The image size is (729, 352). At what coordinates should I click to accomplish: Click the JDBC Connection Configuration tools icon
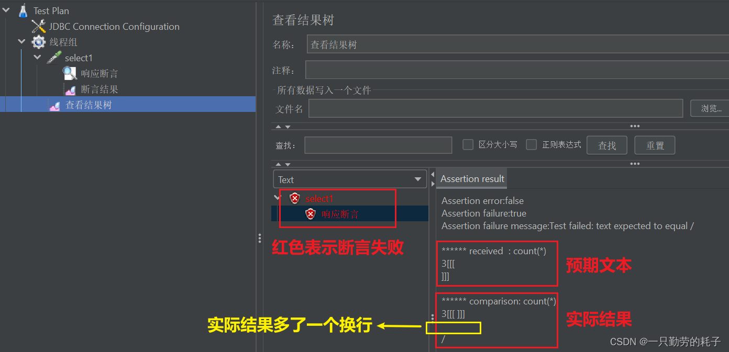click(38, 26)
